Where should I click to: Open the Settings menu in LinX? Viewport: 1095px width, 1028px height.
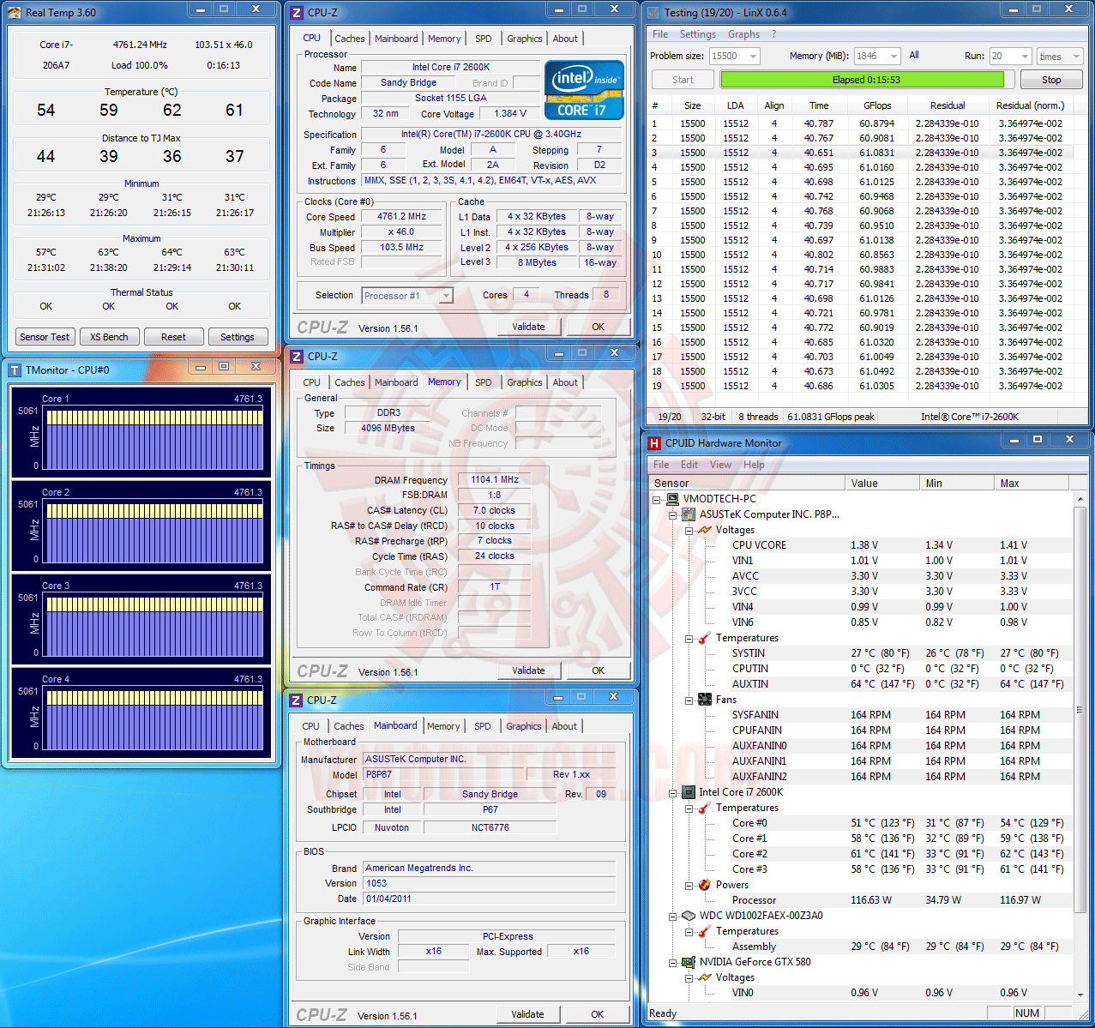698,34
